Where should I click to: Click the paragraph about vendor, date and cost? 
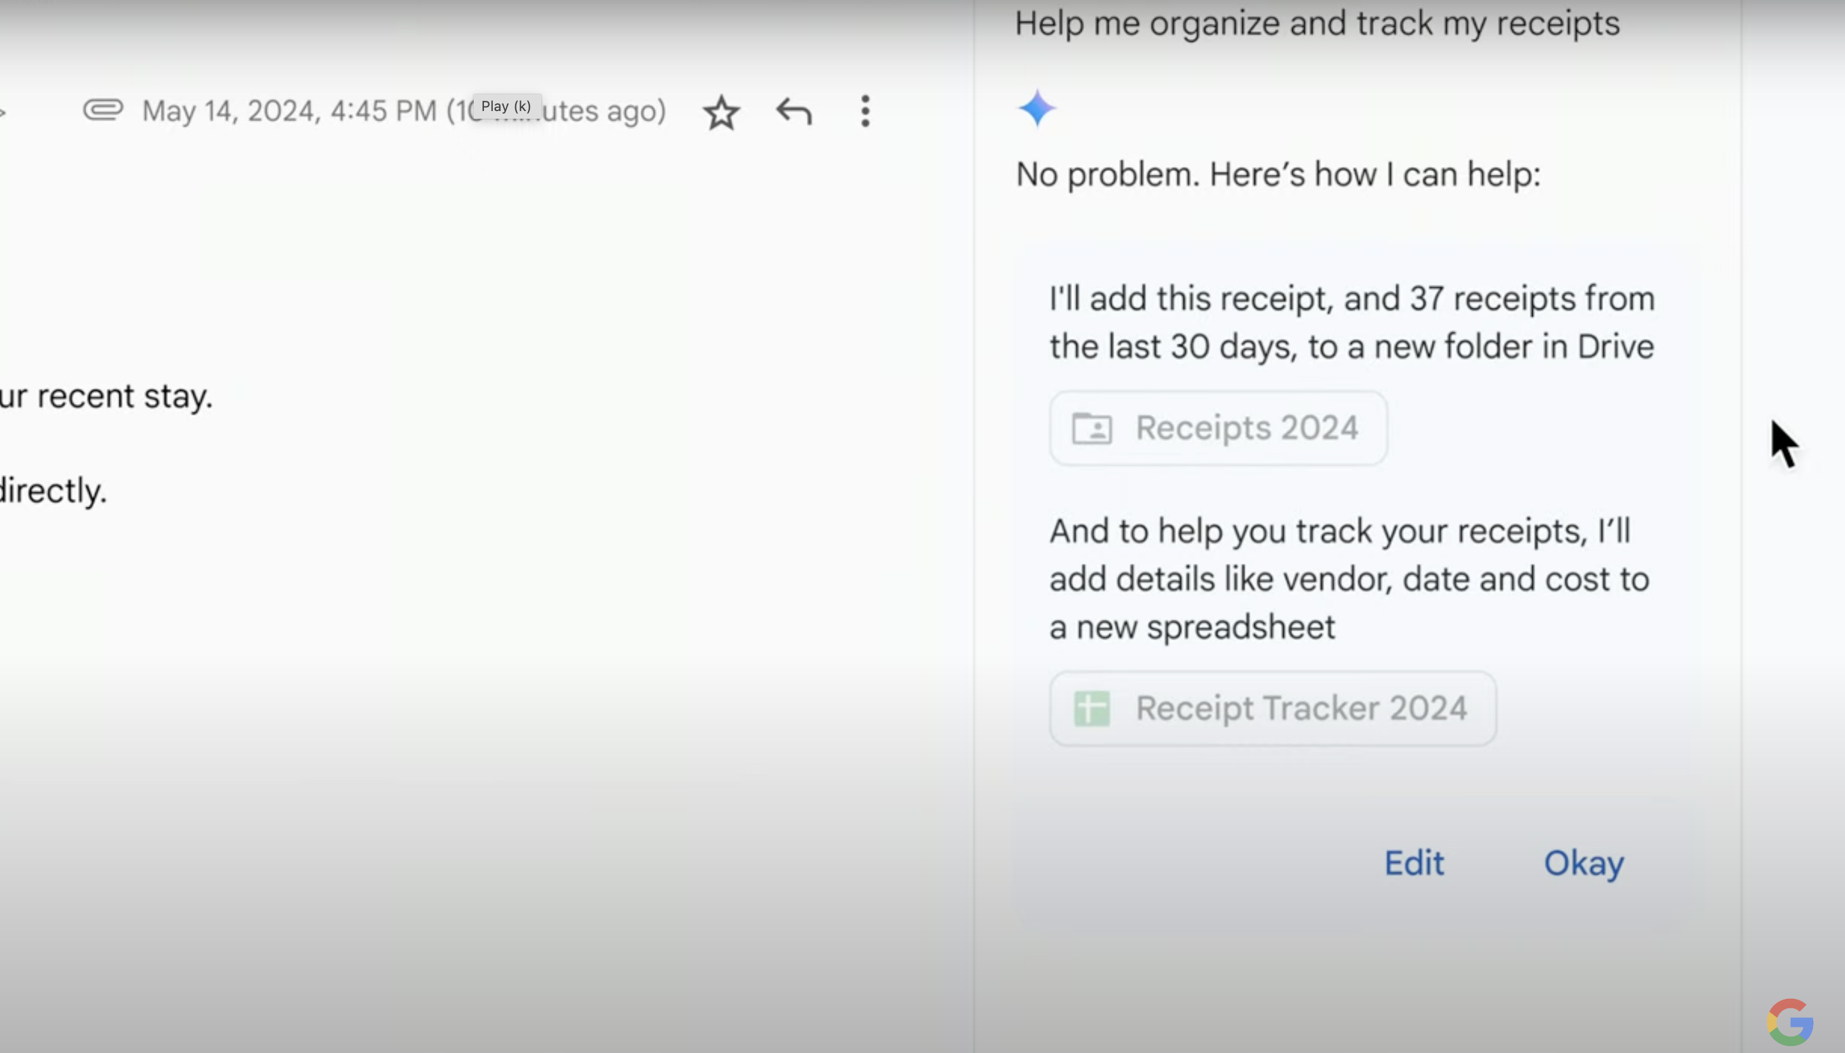click(x=1349, y=579)
